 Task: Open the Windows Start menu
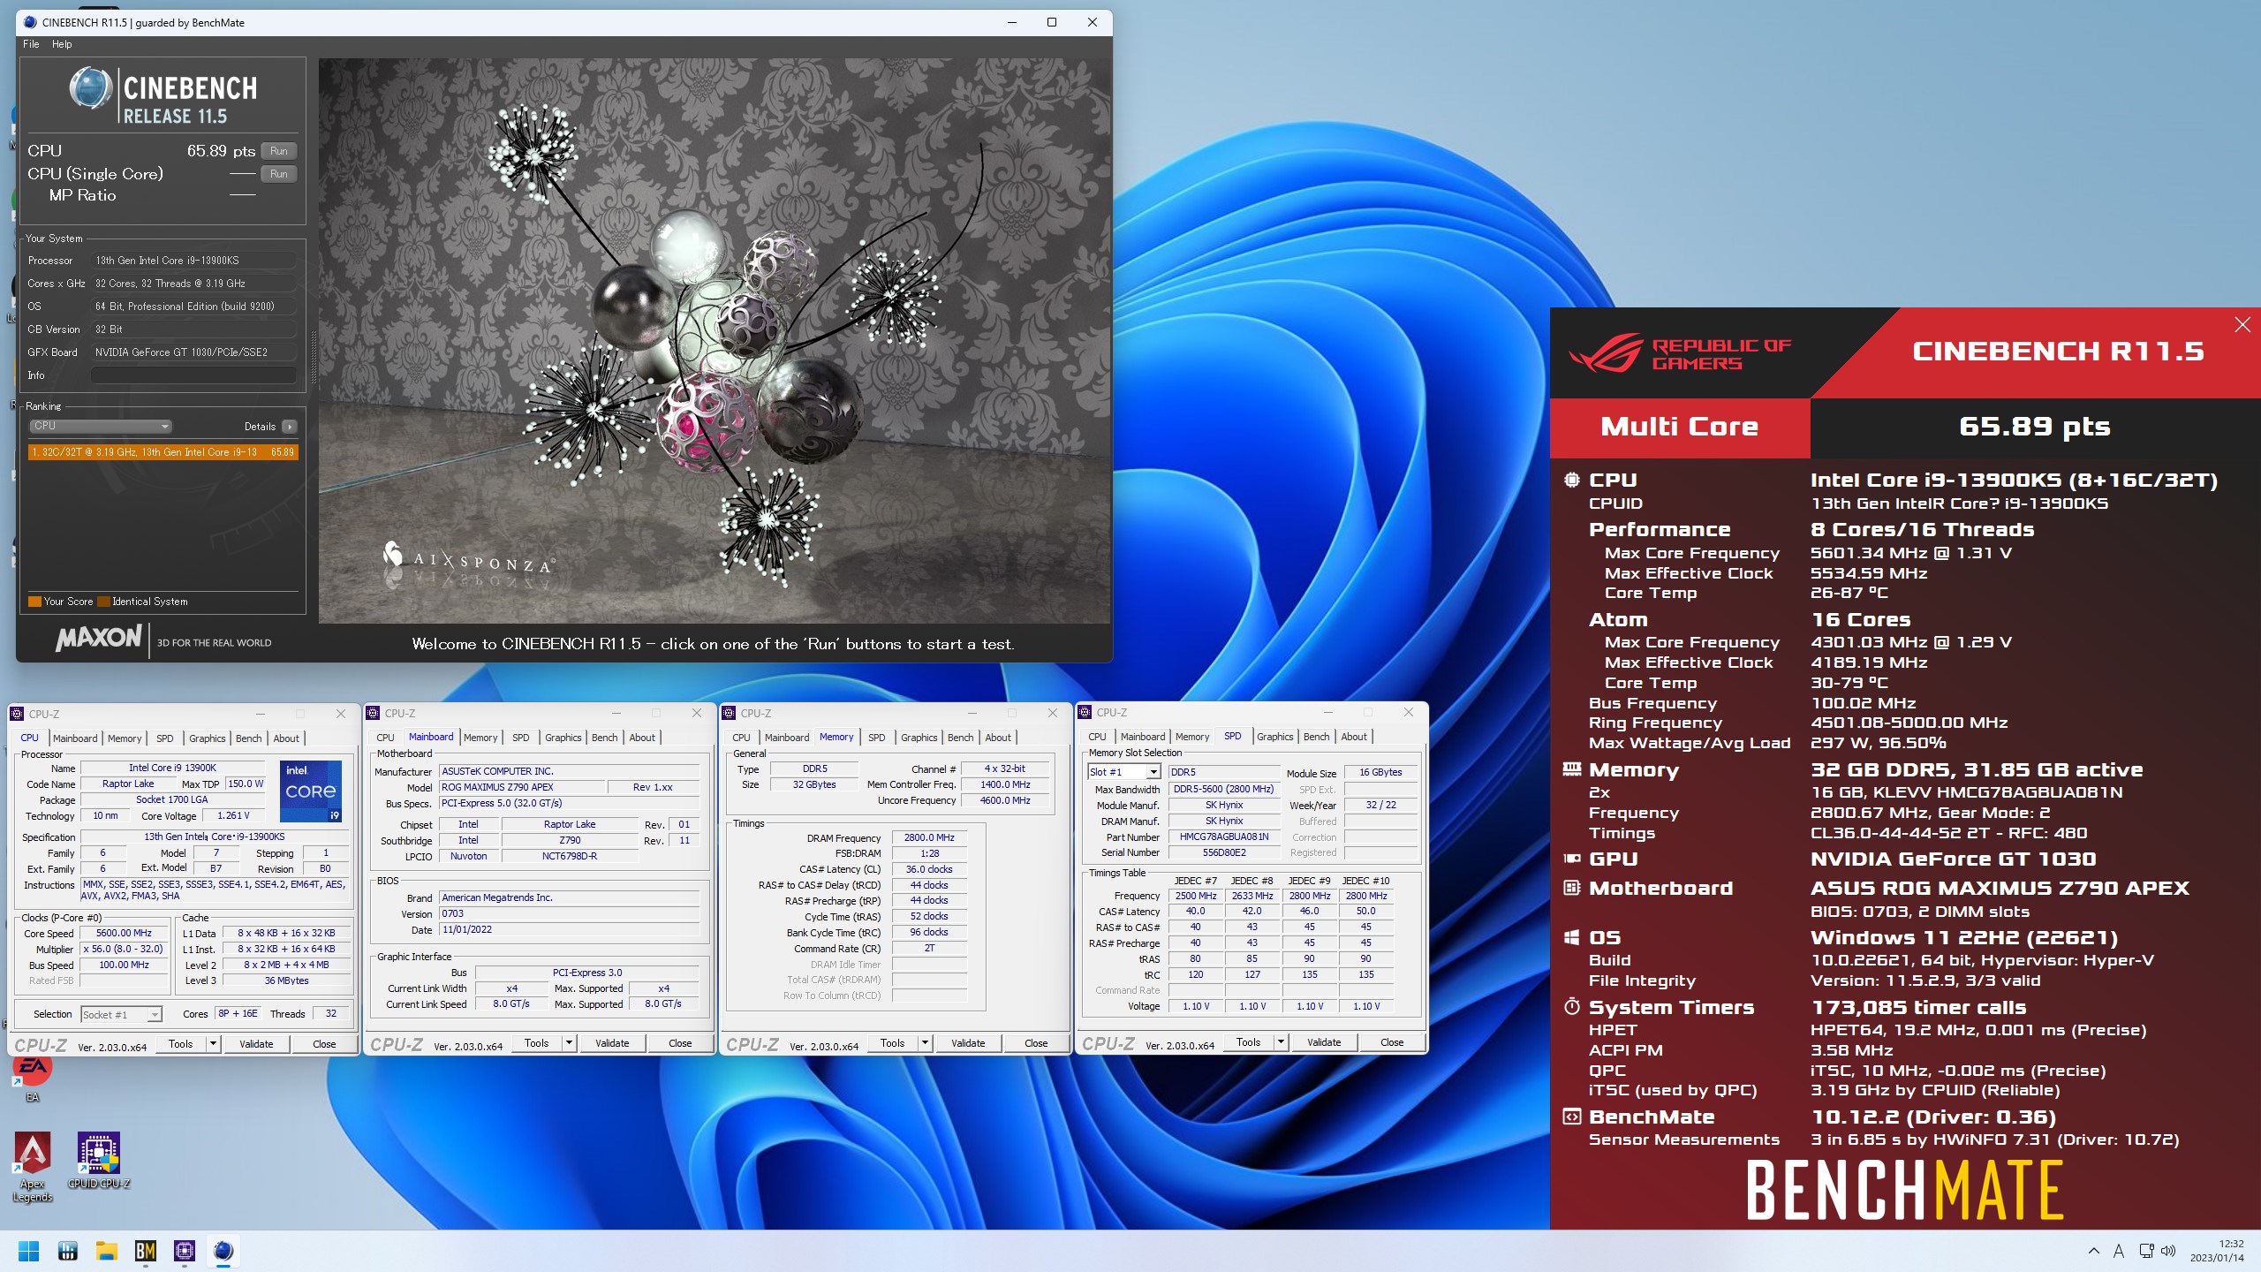click(x=28, y=1251)
